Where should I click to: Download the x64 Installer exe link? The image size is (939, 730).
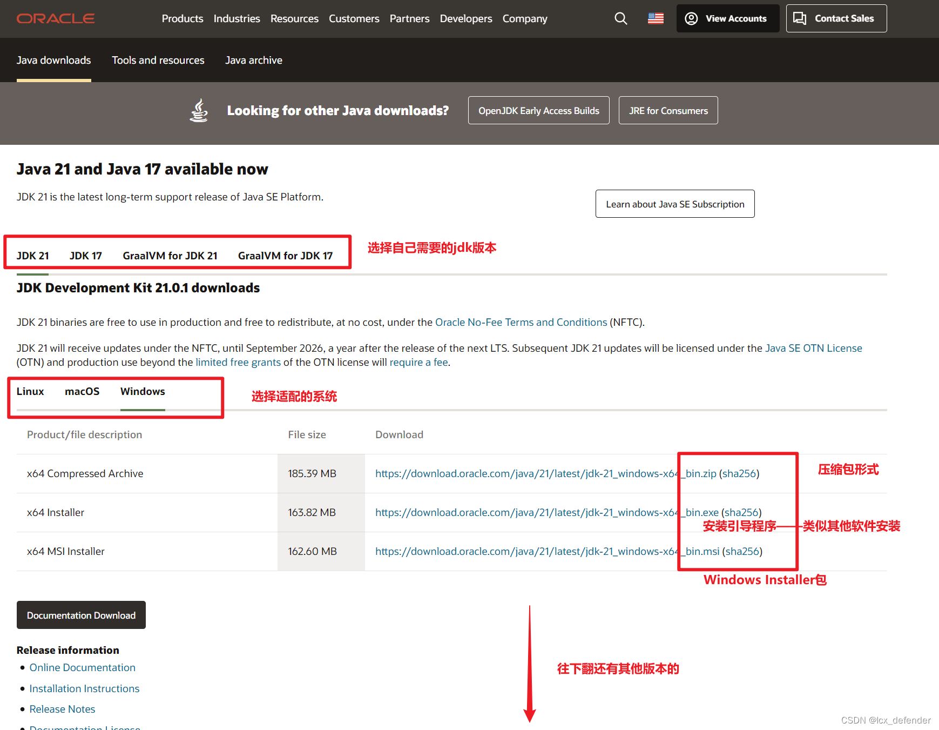547,512
